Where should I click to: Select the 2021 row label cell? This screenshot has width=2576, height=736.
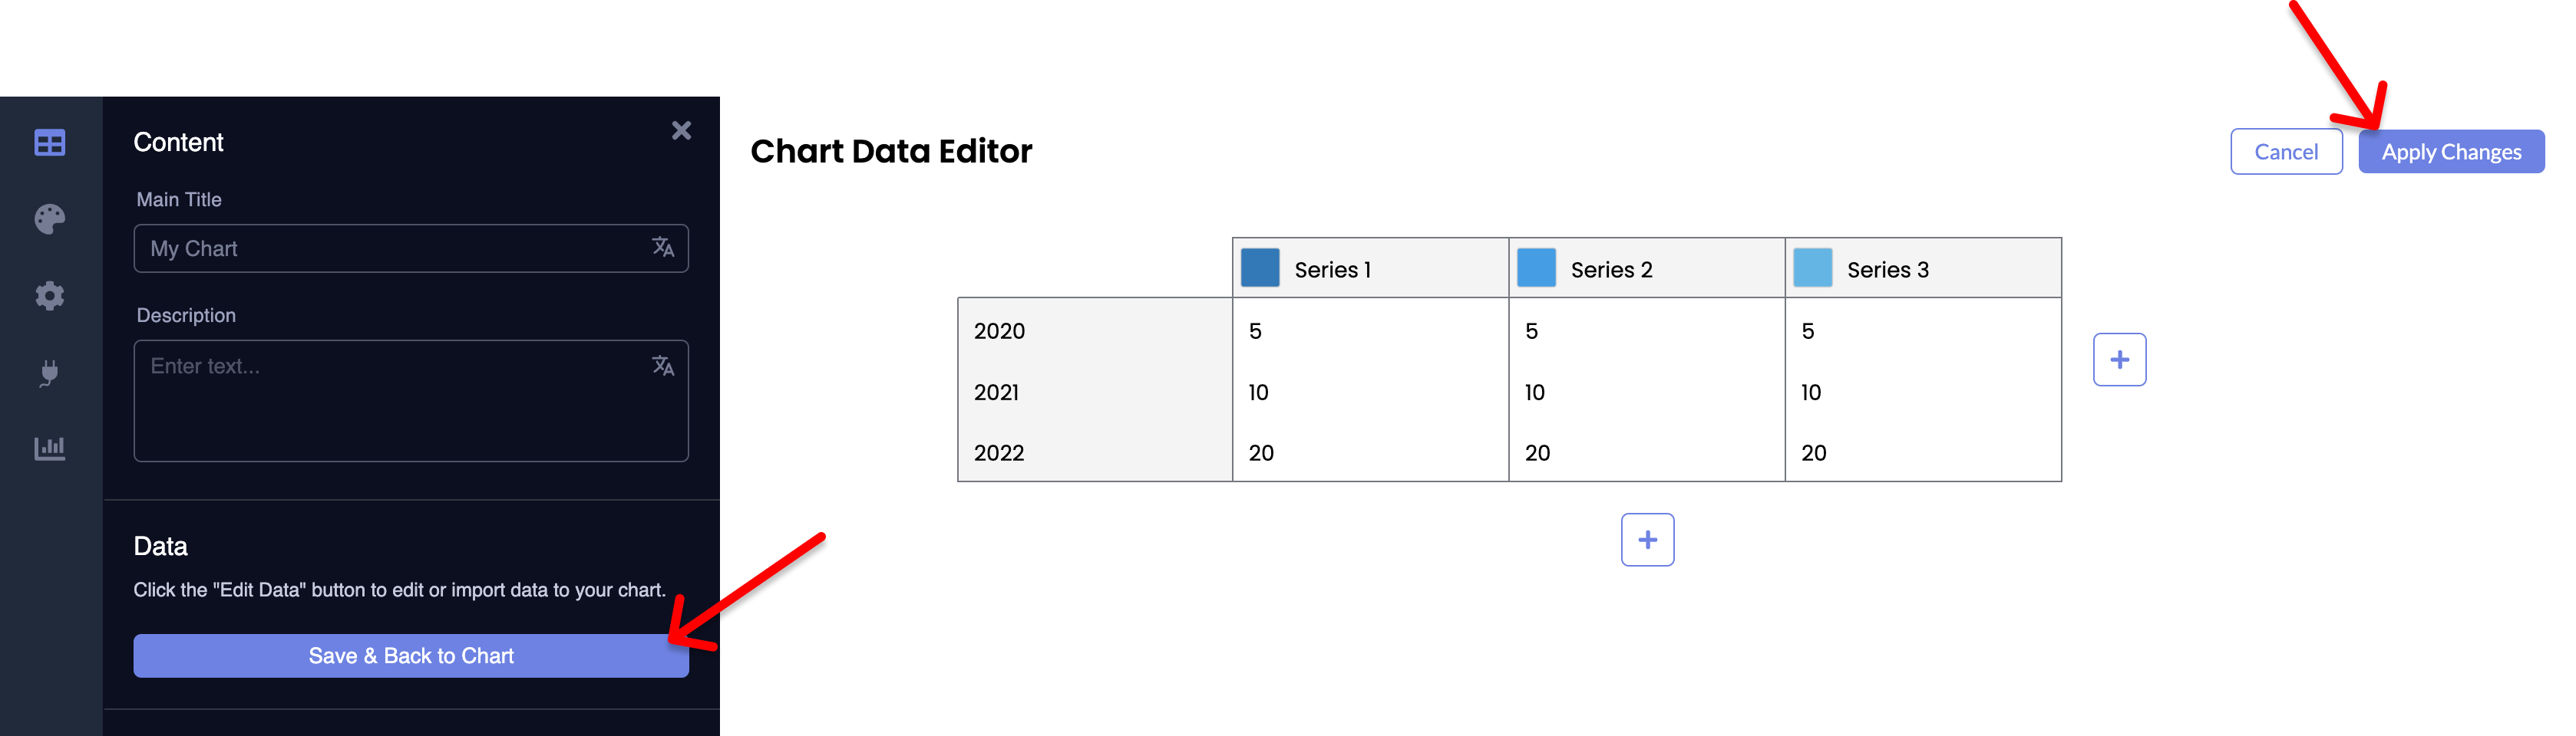pos(1095,393)
